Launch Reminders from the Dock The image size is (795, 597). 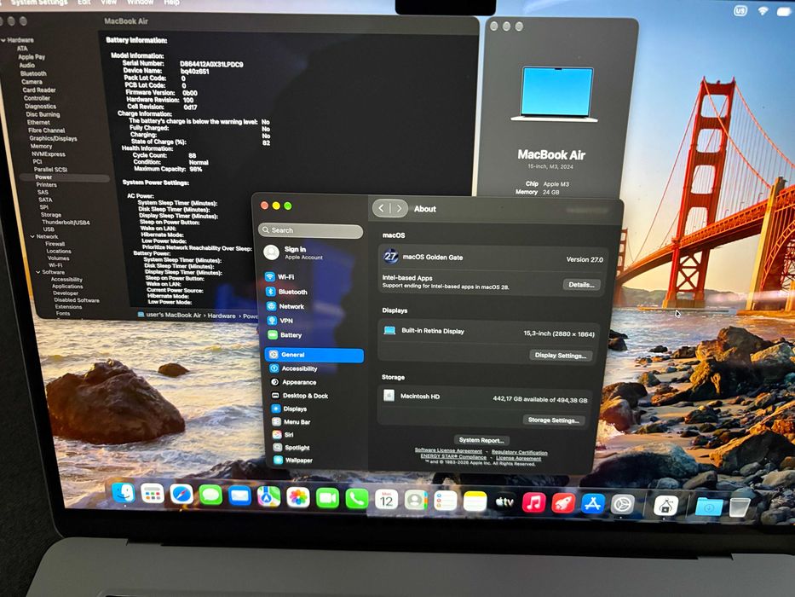click(x=445, y=501)
